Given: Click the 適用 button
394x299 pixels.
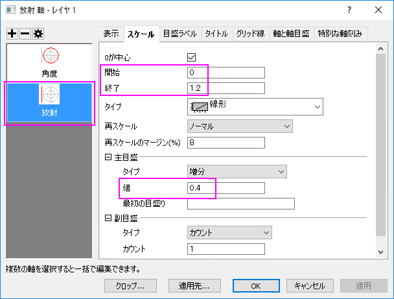Looking at the screenshot, I should [364, 285].
